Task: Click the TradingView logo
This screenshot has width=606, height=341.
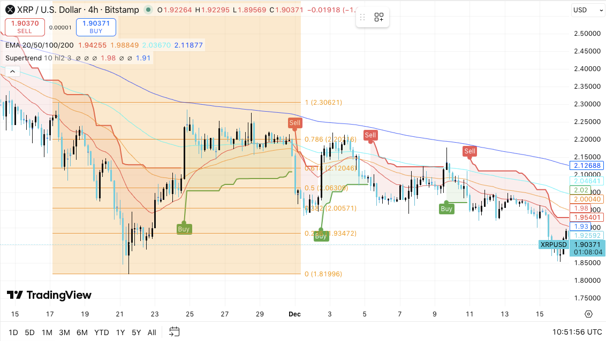Action: (x=49, y=295)
